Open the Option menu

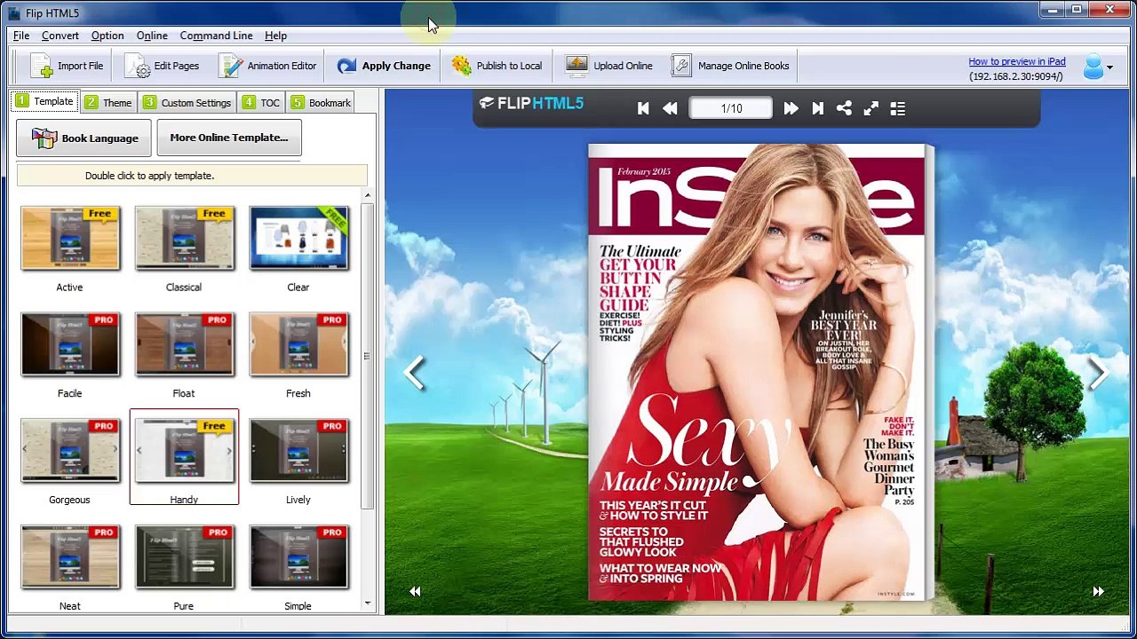(107, 35)
